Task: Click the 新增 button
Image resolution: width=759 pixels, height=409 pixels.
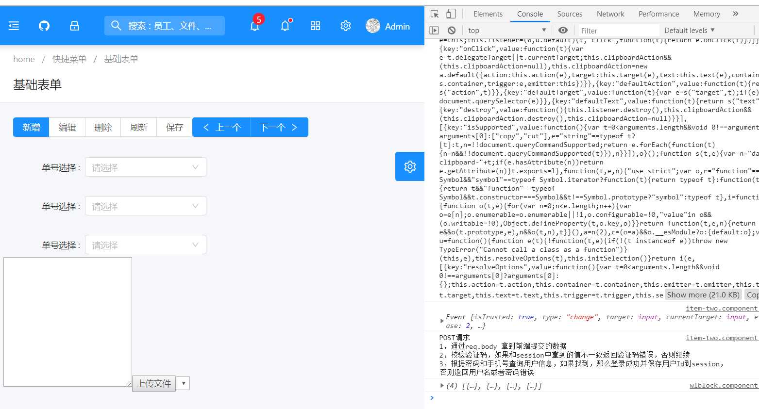Action: click(31, 127)
